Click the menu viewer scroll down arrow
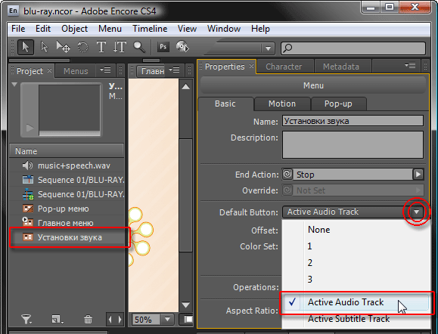438x334 pixels. point(186,305)
